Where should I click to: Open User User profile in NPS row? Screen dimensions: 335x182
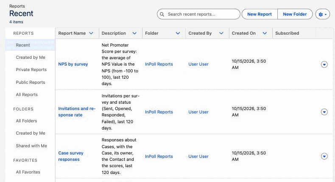pos(198,64)
